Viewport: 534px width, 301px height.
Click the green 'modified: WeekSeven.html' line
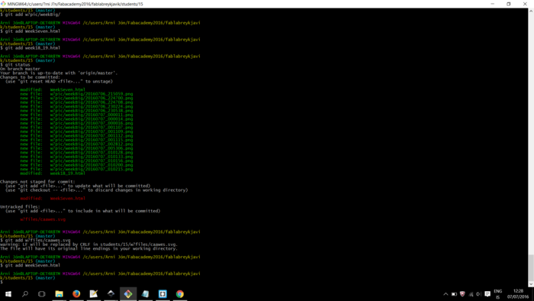53,89
